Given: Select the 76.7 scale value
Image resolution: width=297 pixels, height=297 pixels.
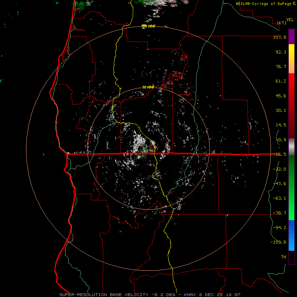Looking at the screenshot, I should click(x=281, y=66).
